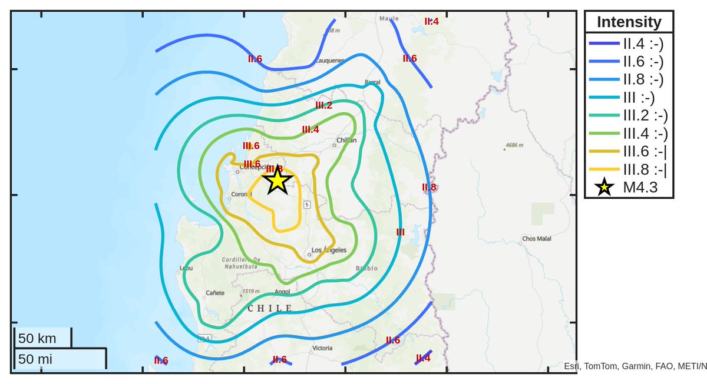The image size is (707, 384).
Task: Click the 'II.8 :-)' legend entry text
Action: coord(643,79)
